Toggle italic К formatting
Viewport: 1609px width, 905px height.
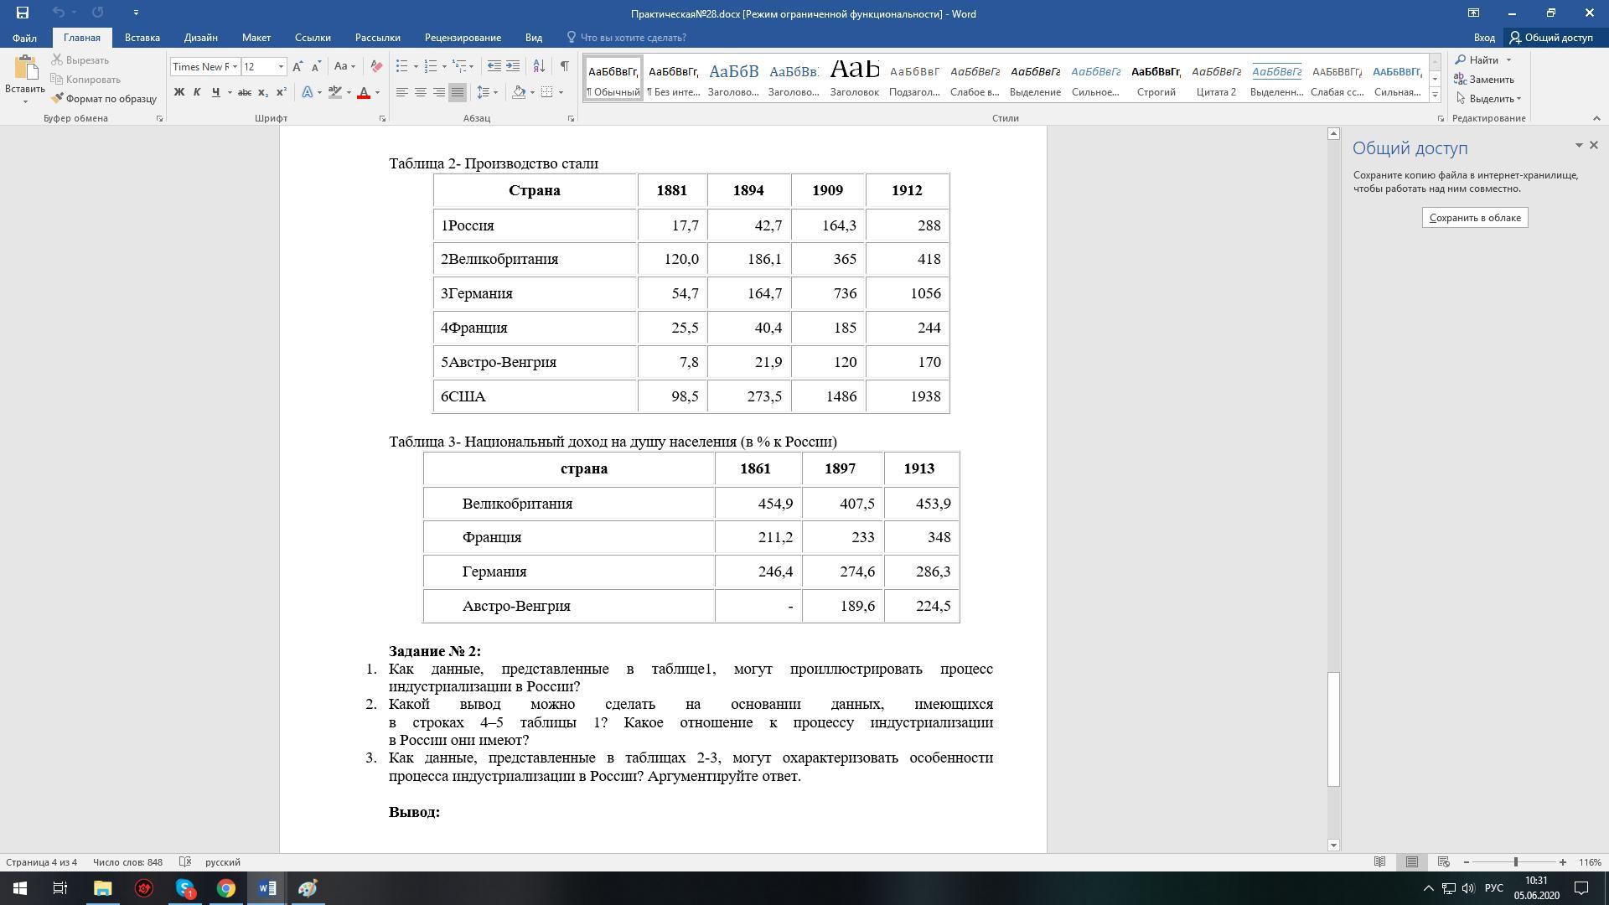(x=197, y=92)
